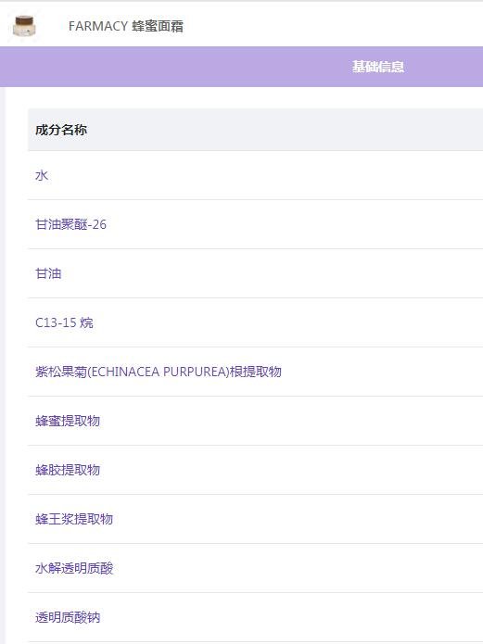Switch to the 基础信息 tab
This screenshot has height=644, width=483.
(377, 67)
